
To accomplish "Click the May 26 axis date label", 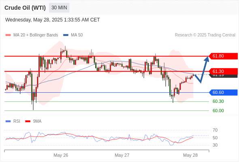I will pos(61,155).
